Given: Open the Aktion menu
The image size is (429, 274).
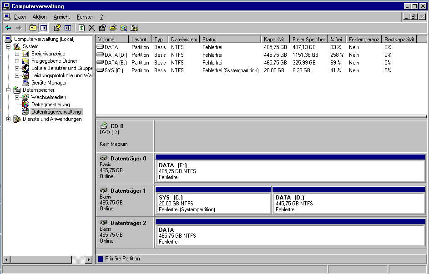Looking at the screenshot, I should tap(40, 17).
